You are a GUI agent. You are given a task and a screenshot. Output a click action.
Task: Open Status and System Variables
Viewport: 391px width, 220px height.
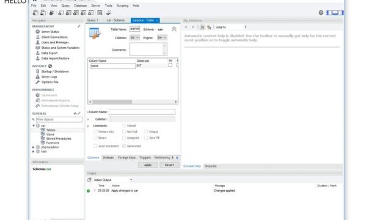pos(60,48)
